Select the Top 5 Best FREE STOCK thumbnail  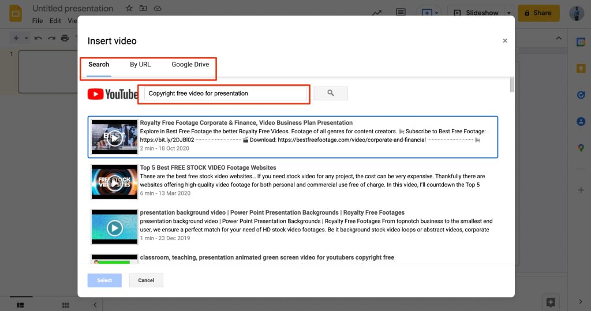tap(115, 182)
